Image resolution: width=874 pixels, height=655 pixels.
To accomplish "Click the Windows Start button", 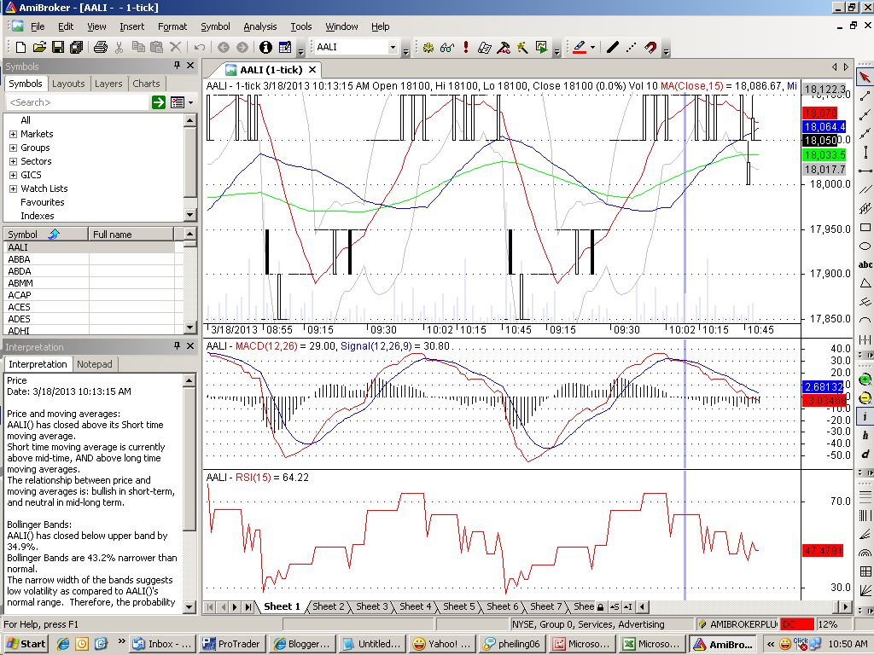I will pos(26,644).
